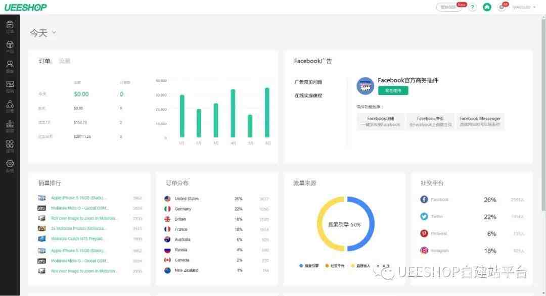Open the 广告常见问题 link
Image resolution: width=546 pixels, height=296 pixels.
pyautogui.click(x=308, y=82)
